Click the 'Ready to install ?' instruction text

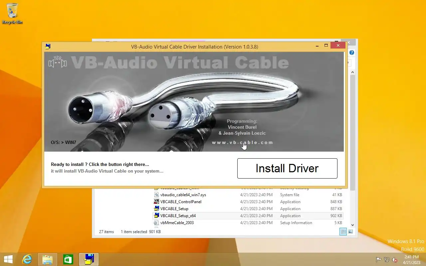tap(100, 164)
